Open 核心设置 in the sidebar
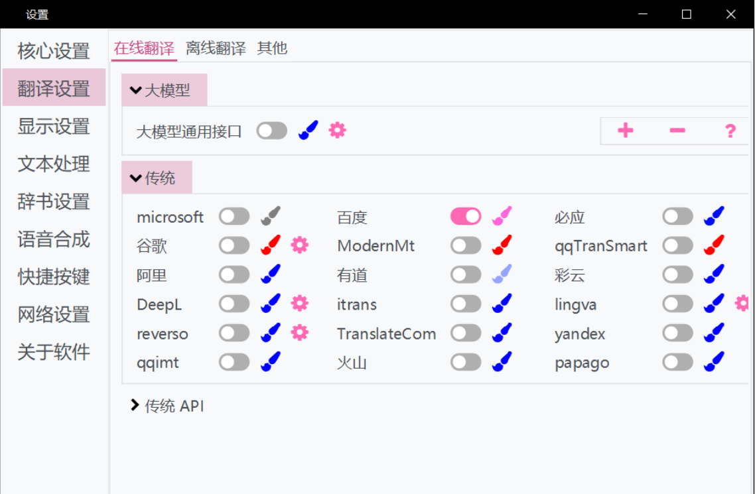 pyautogui.click(x=54, y=50)
